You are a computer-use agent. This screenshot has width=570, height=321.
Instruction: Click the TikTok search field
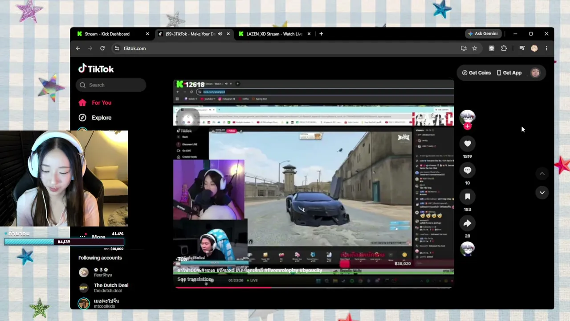110,85
